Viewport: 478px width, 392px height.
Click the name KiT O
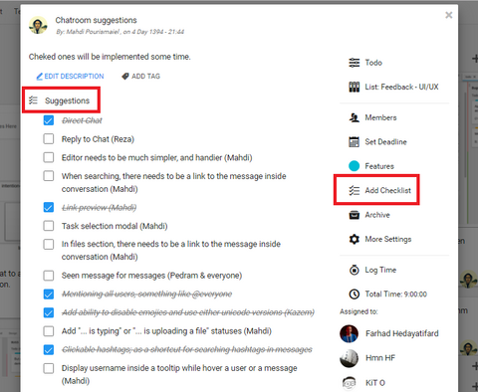click(x=375, y=383)
